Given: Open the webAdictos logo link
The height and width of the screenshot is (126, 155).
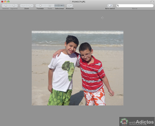Looking at the screenshot, I should coord(137,122).
